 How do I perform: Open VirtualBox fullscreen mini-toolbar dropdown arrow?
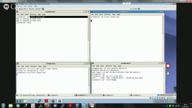coord(128,4)
